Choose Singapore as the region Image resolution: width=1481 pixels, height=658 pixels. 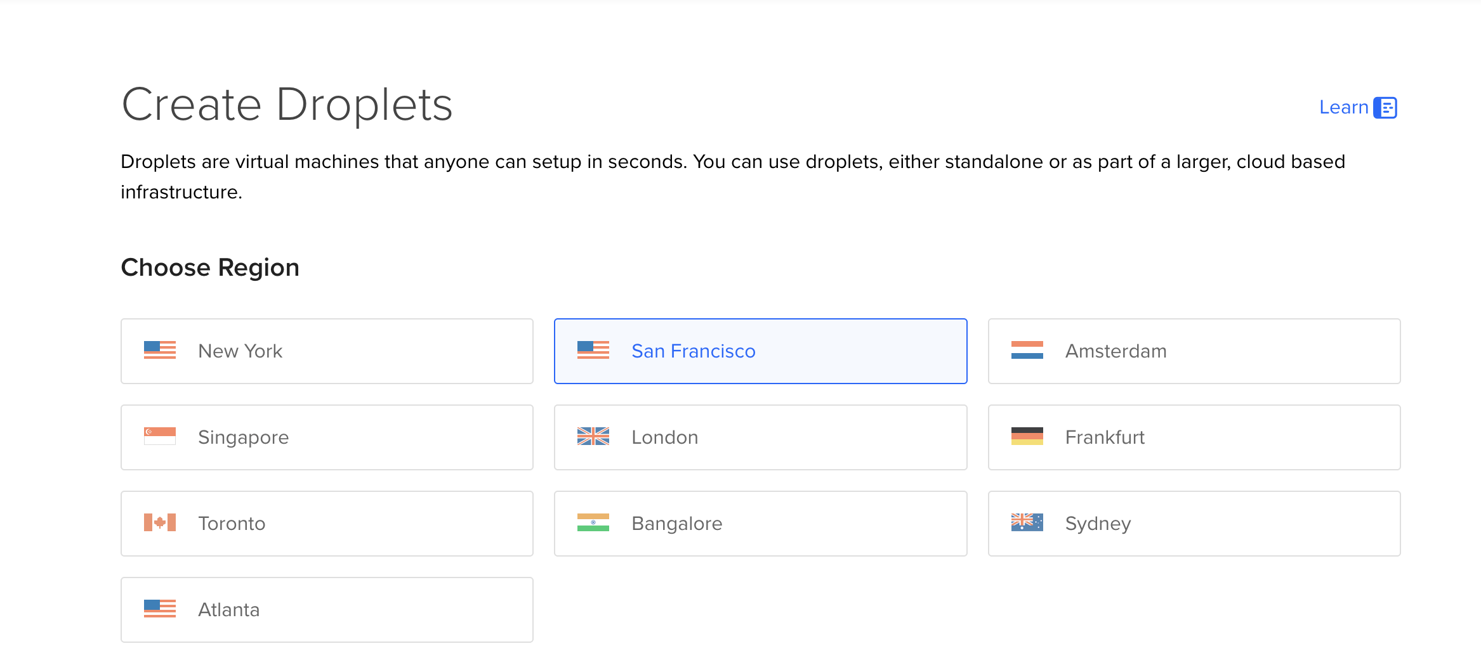coord(327,437)
